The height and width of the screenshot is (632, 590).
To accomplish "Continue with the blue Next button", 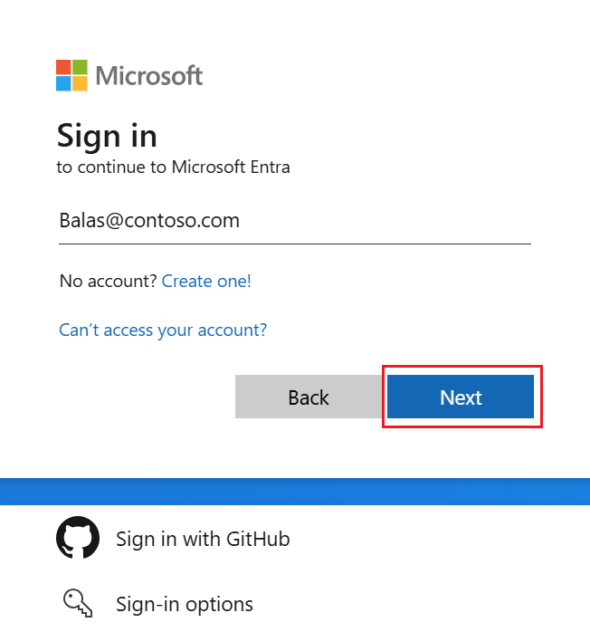I will pos(461,397).
